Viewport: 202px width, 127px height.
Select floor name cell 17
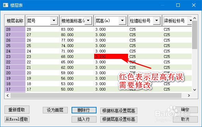pos(15,89)
